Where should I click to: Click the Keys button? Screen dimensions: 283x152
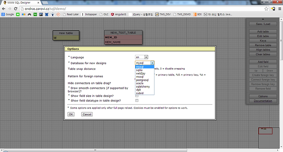[x=263, y=41]
